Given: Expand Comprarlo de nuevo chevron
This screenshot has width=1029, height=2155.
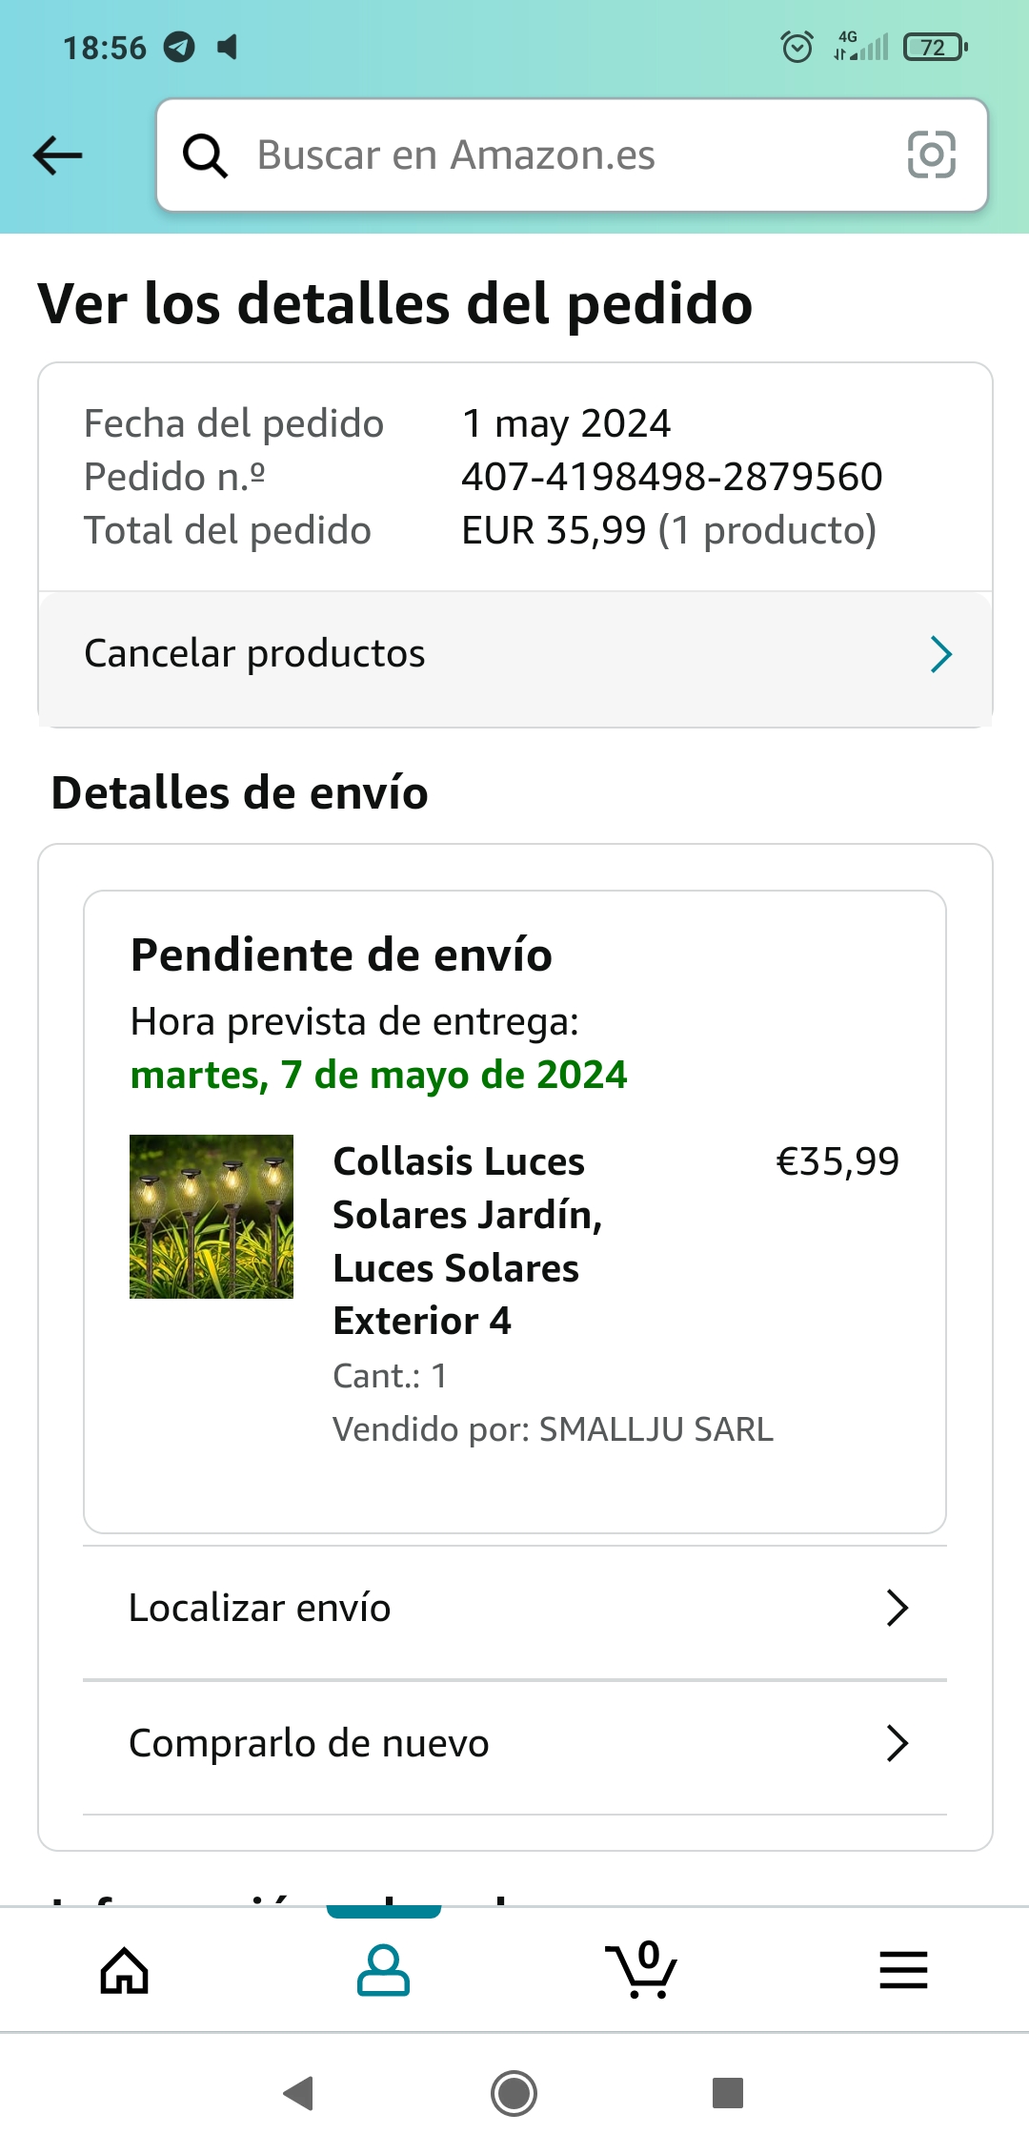Looking at the screenshot, I should tap(897, 1743).
